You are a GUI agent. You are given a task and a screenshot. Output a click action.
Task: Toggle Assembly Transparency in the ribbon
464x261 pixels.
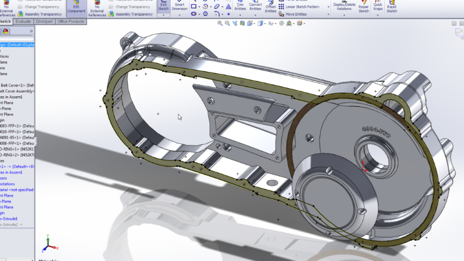[130, 14]
